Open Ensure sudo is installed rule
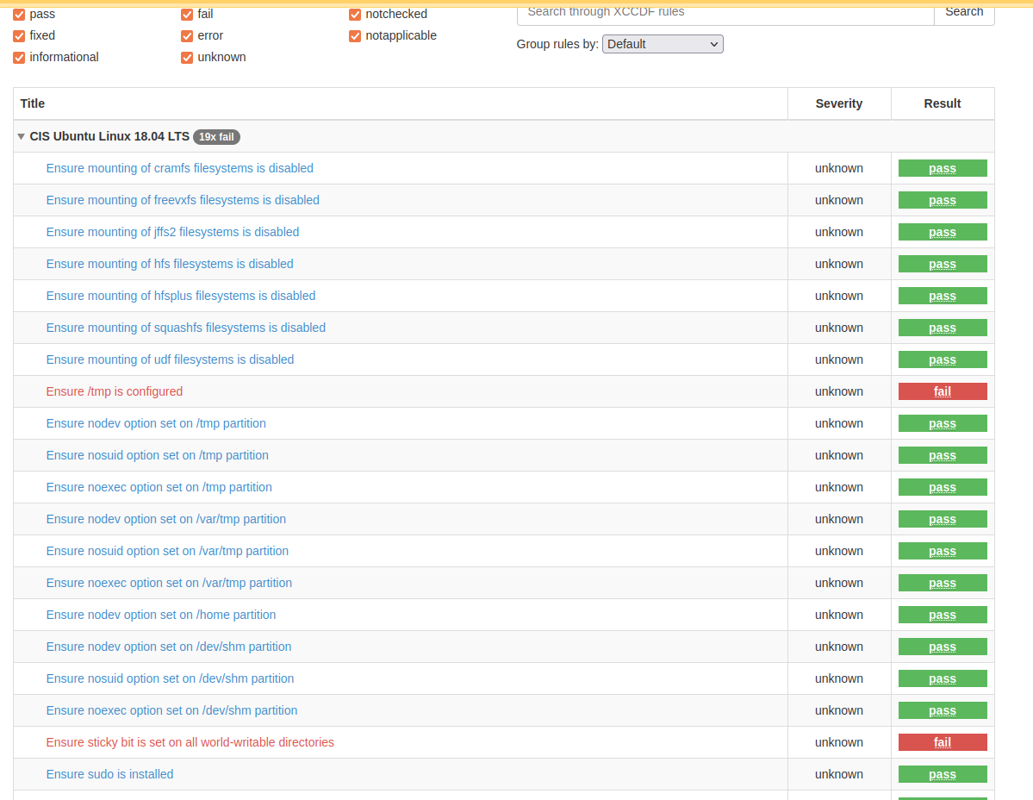1033x800 pixels. pyautogui.click(x=109, y=774)
